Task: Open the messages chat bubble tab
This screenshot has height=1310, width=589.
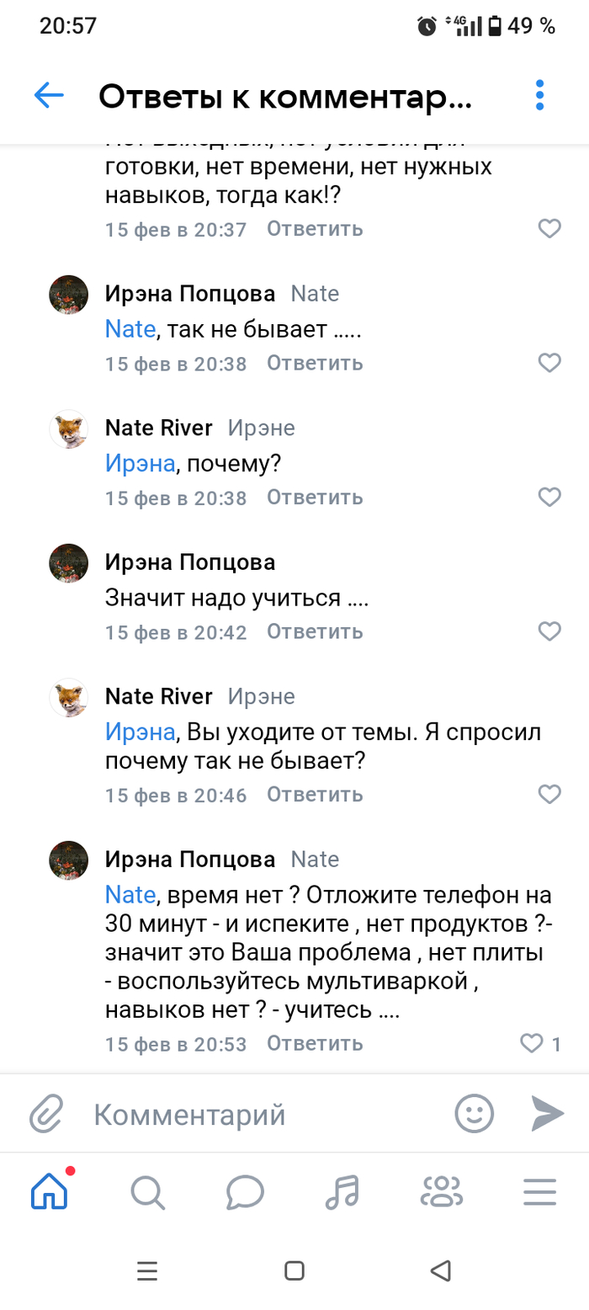Action: 245,1191
